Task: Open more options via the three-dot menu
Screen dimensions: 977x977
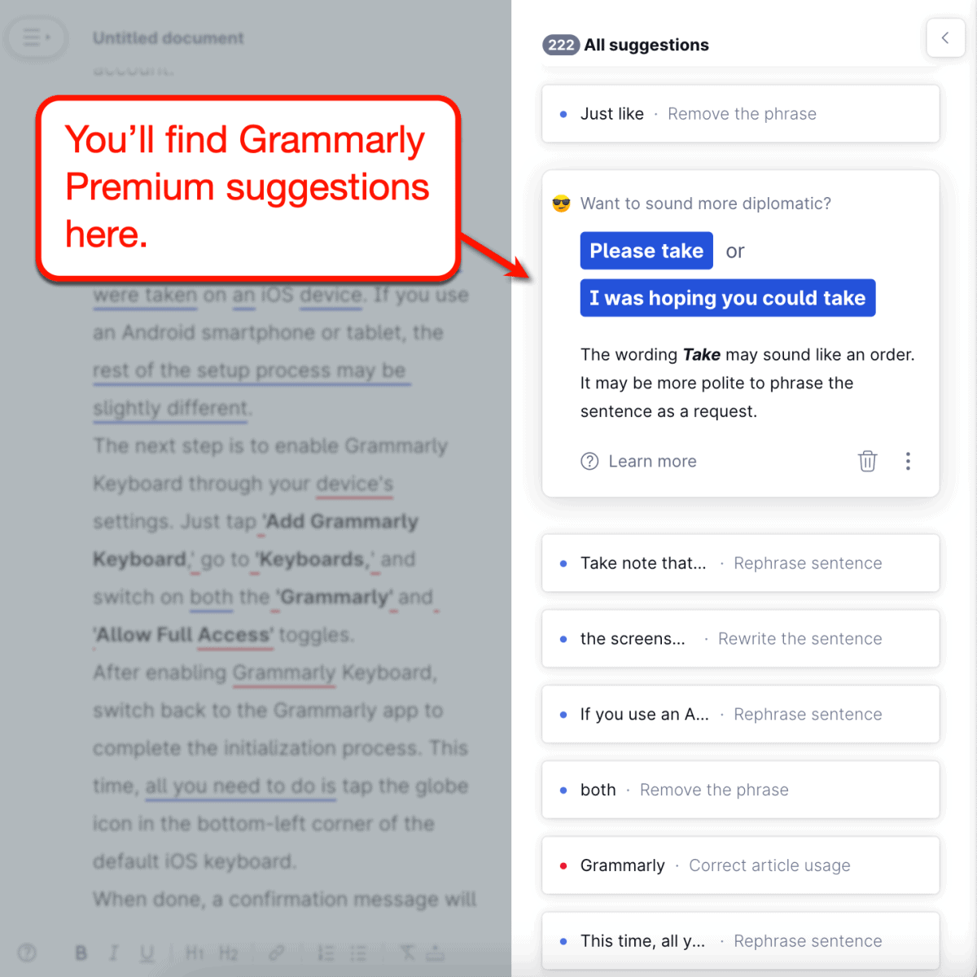Action: [x=908, y=461]
